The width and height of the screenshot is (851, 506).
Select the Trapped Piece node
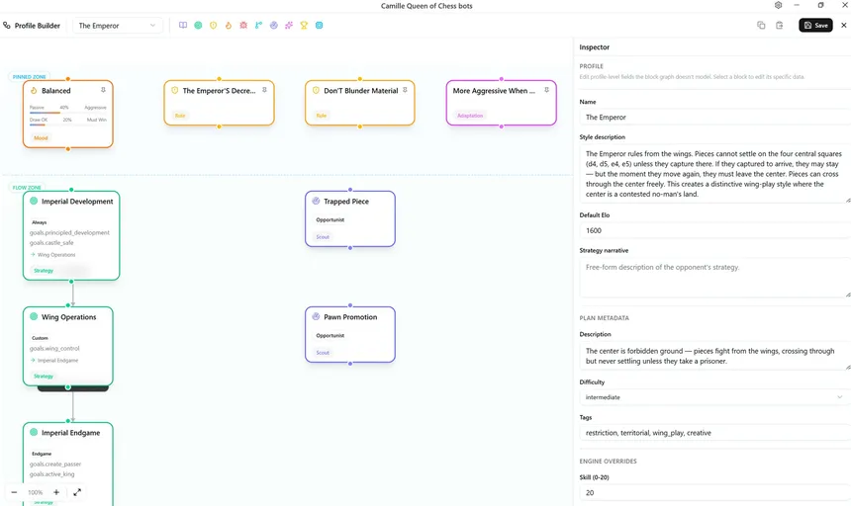(x=350, y=218)
